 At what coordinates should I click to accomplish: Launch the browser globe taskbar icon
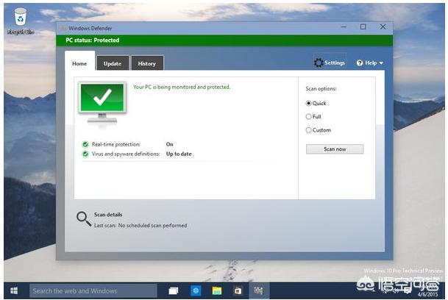click(196, 291)
